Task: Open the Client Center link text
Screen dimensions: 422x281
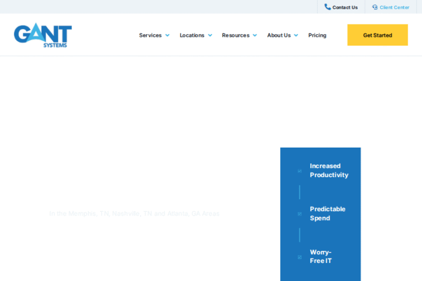Action: click(x=394, y=8)
